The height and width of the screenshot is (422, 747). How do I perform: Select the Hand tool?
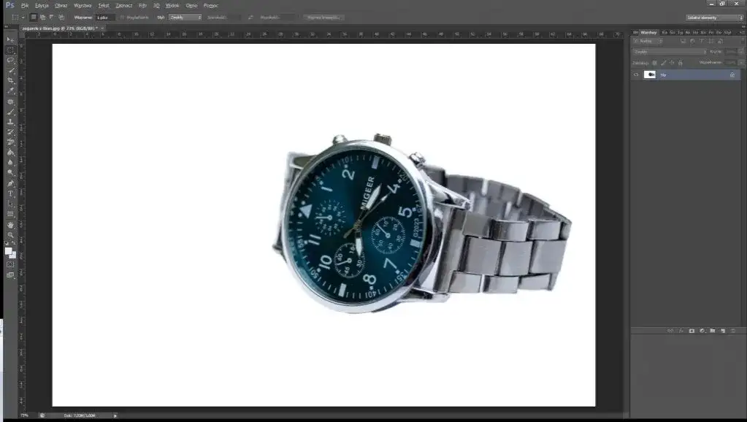(10, 225)
